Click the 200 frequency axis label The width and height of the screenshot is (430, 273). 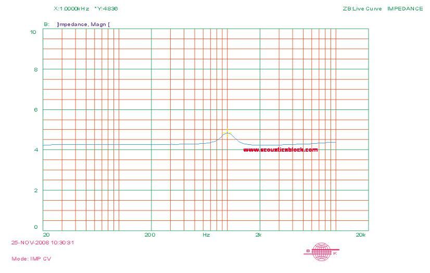click(150, 235)
